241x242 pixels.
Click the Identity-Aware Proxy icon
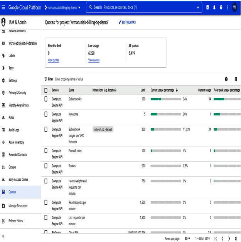click(x=3, y=105)
